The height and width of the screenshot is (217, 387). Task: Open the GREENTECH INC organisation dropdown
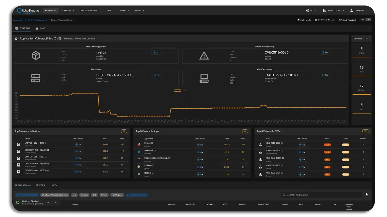click(x=333, y=10)
